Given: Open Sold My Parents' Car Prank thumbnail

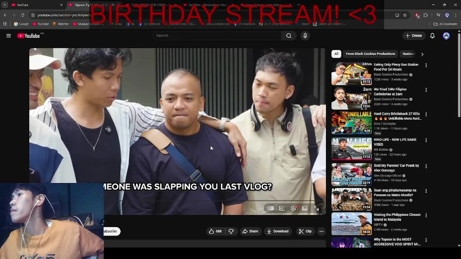Looking at the screenshot, I should click(352, 175).
